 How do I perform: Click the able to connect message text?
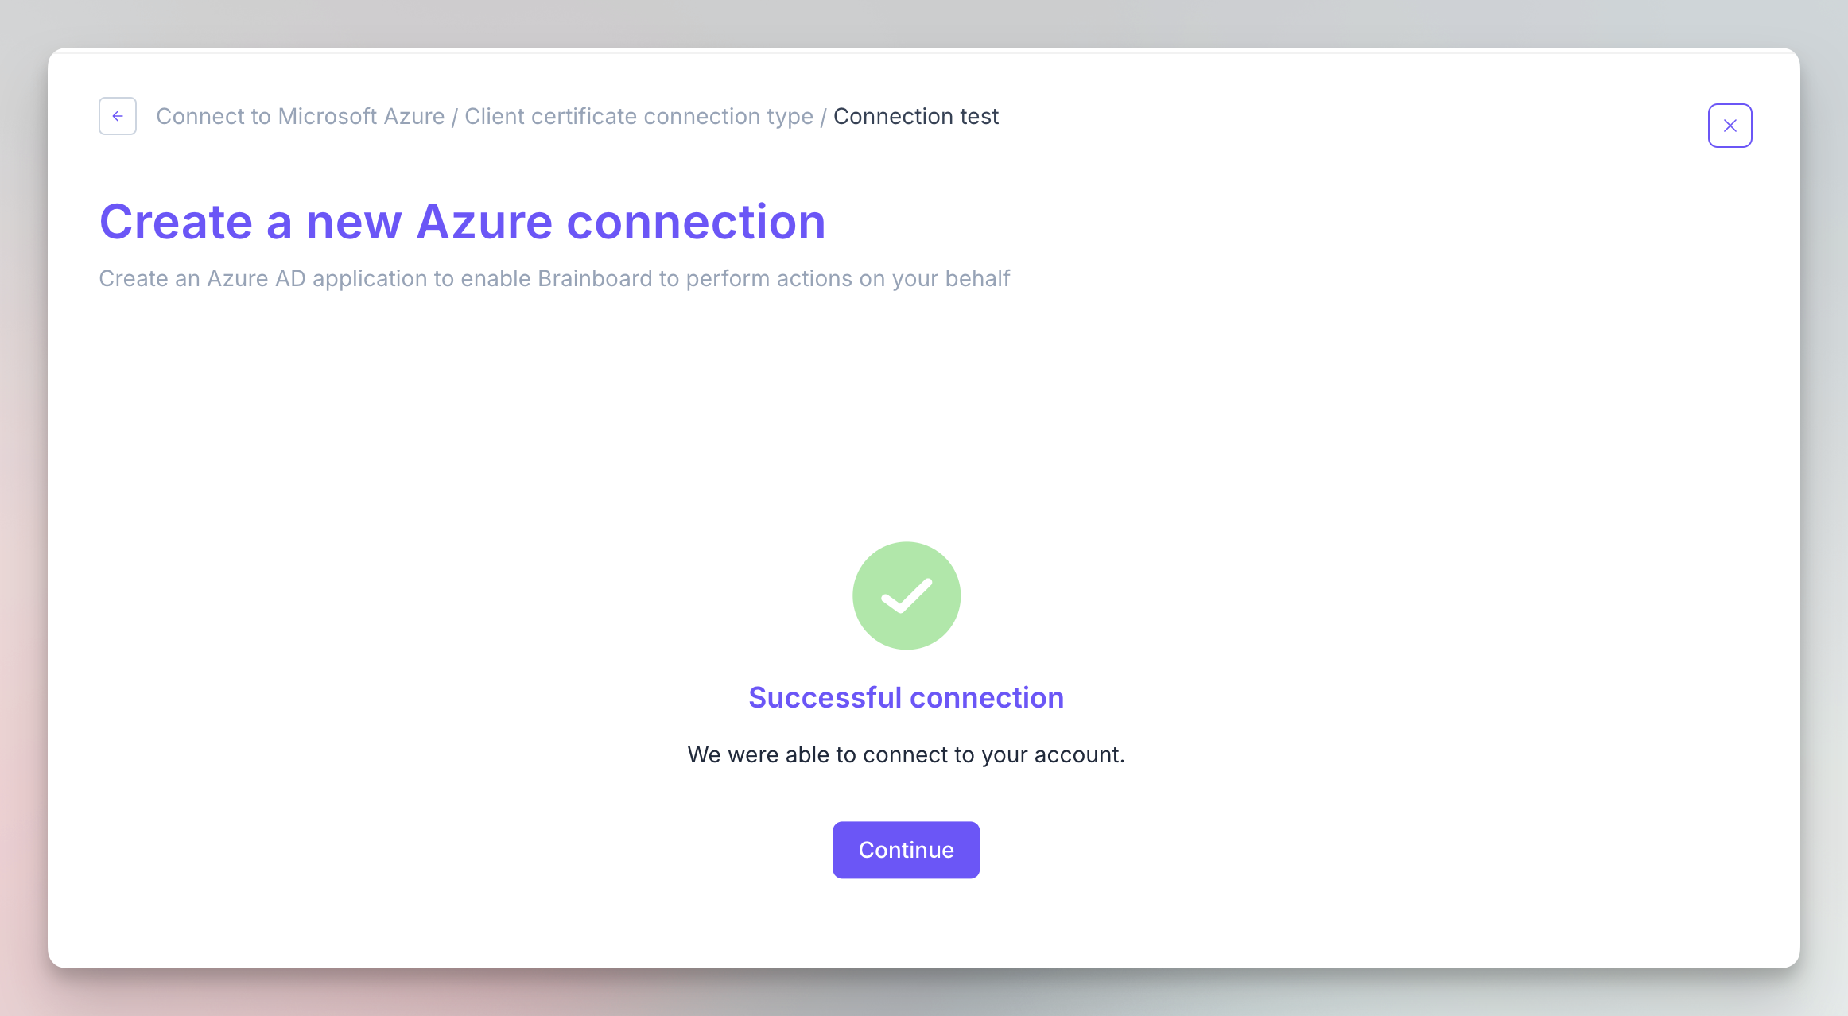906,754
